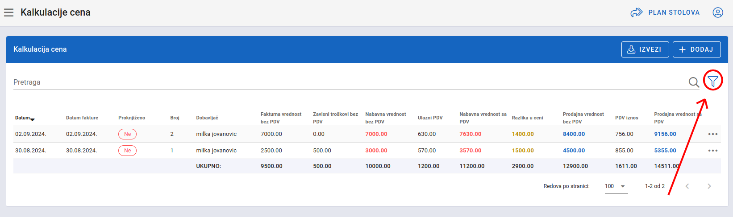
Task: Click the value 3570.00
Action: (471, 151)
